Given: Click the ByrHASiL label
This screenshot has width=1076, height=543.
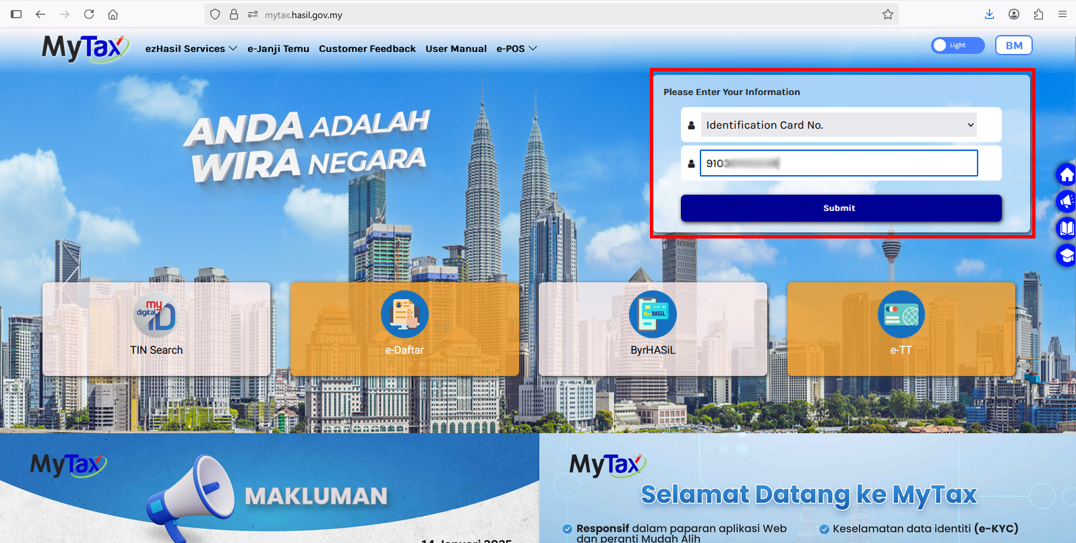Looking at the screenshot, I should click(653, 350).
